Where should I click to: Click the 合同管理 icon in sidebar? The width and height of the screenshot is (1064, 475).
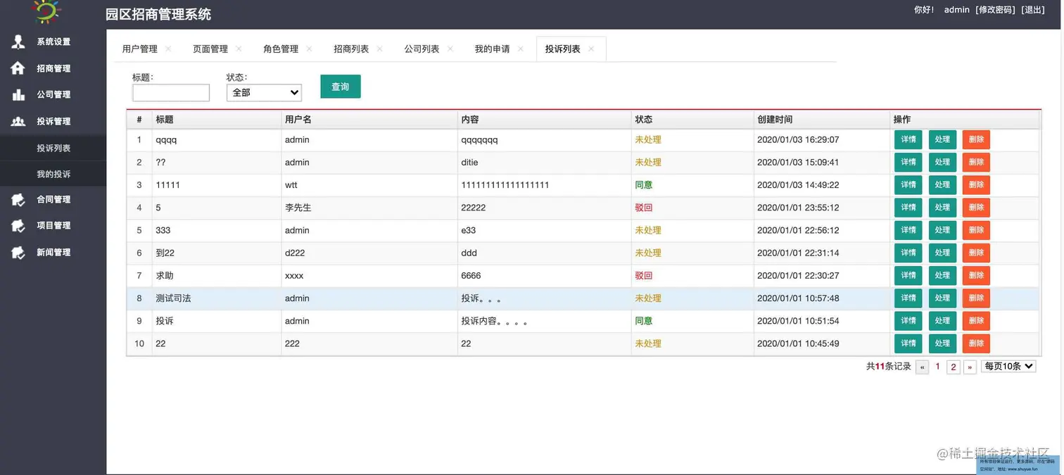tap(18, 200)
